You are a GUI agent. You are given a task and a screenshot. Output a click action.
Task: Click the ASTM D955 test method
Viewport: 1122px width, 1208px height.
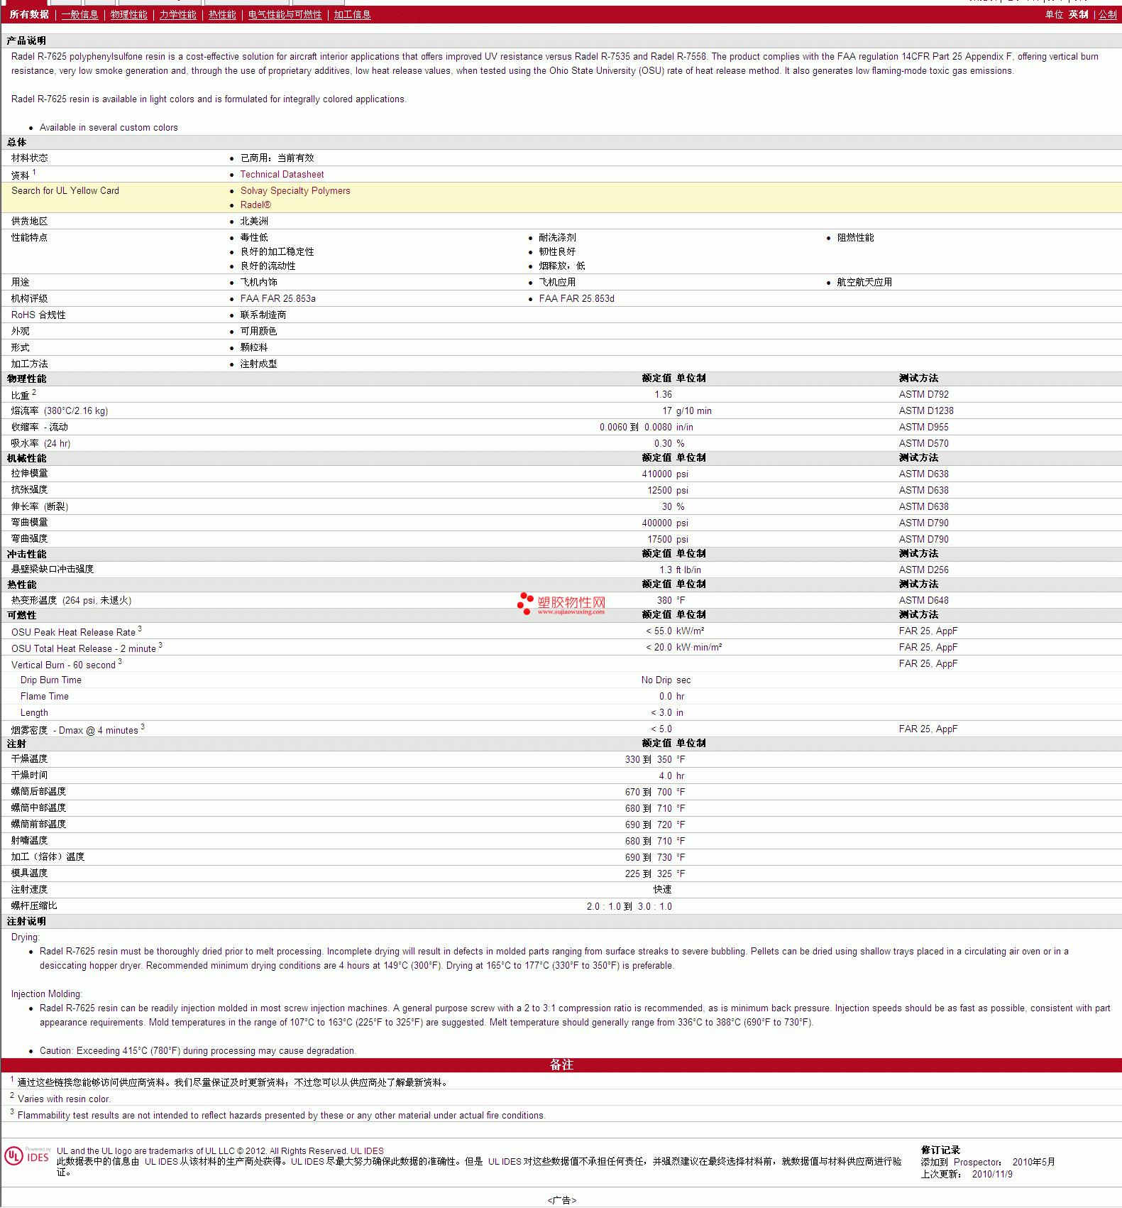923,427
